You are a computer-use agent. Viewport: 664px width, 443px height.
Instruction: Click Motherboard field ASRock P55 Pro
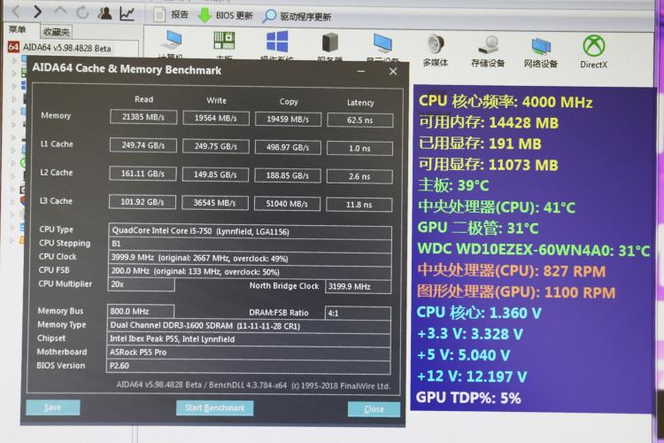pyautogui.click(x=248, y=353)
